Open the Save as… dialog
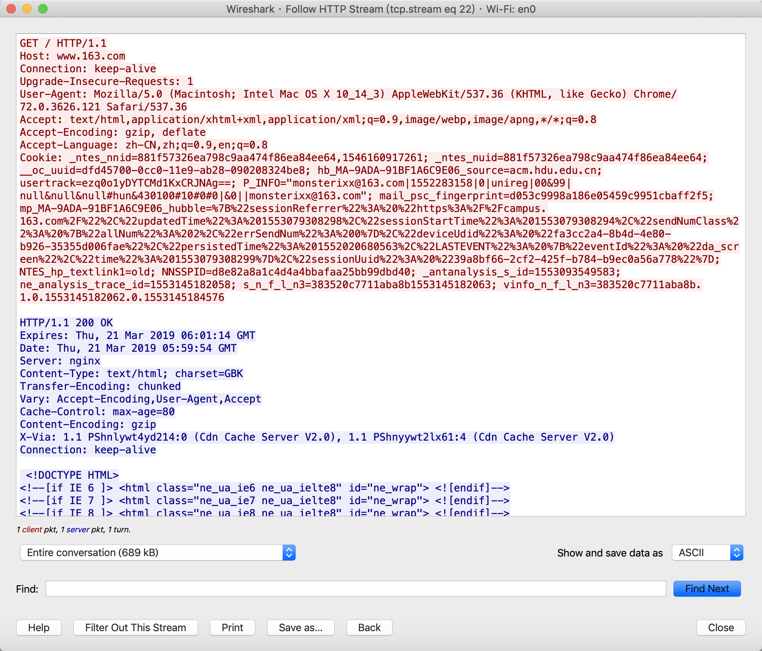This screenshot has width=762, height=651. (x=300, y=628)
